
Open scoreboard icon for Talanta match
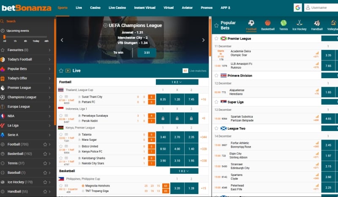pos(66,134)
